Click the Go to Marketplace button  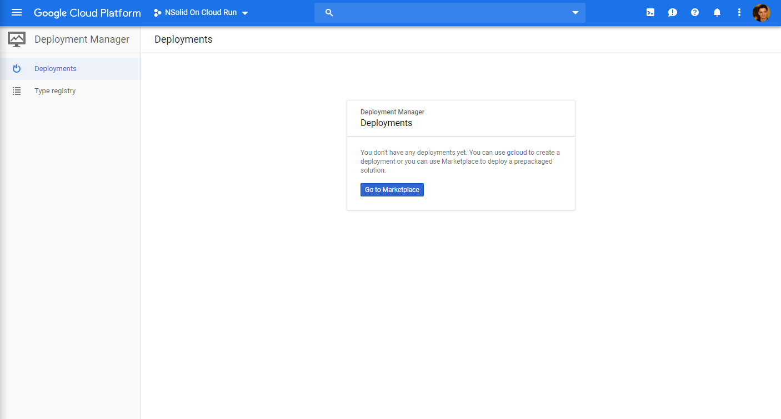pos(392,190)
